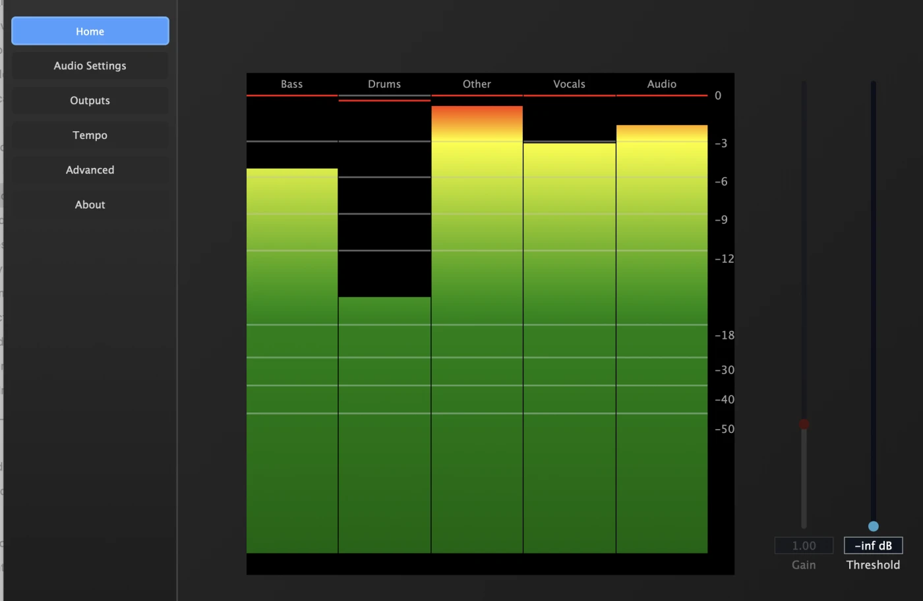Open the Outputs section
Screen dimensions: 923x601
pyautogui.click(x=90, y=101)
